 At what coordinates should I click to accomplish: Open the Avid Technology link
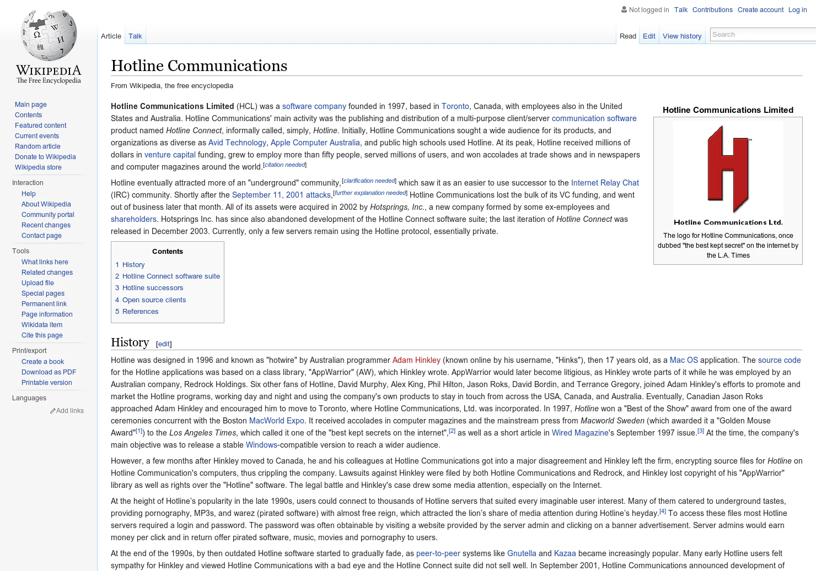237,143
